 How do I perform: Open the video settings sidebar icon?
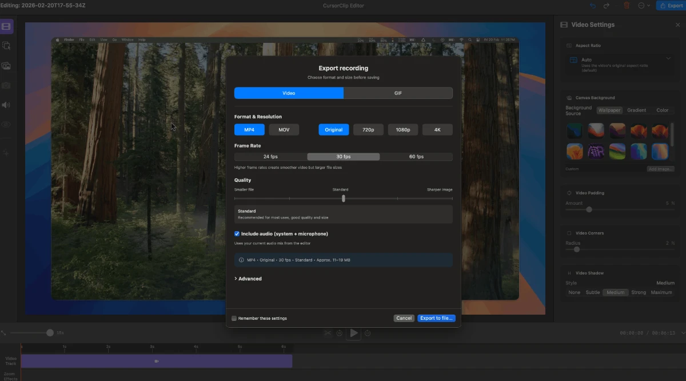pos(6,26)
